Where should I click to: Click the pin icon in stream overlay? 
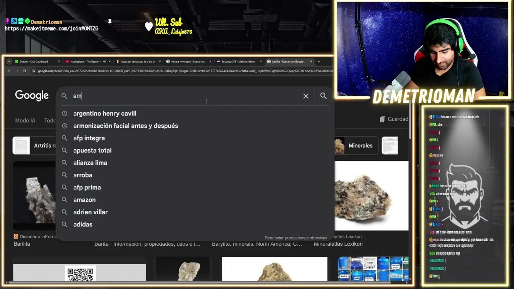pyautogui.click(x=110, y=22)
